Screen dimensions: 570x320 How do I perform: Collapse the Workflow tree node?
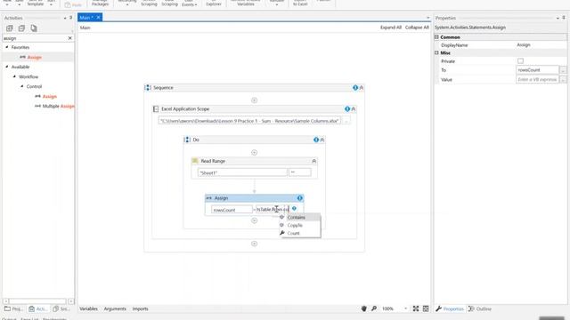click(14, 76)
